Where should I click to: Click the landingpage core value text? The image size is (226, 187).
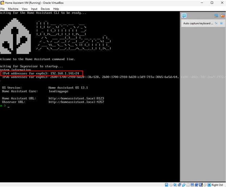click(58, 91)
